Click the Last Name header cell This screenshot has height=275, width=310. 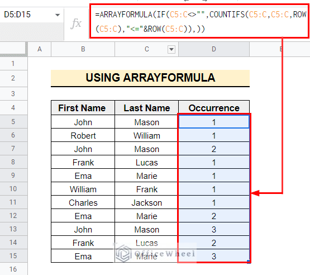coord(146,108)
